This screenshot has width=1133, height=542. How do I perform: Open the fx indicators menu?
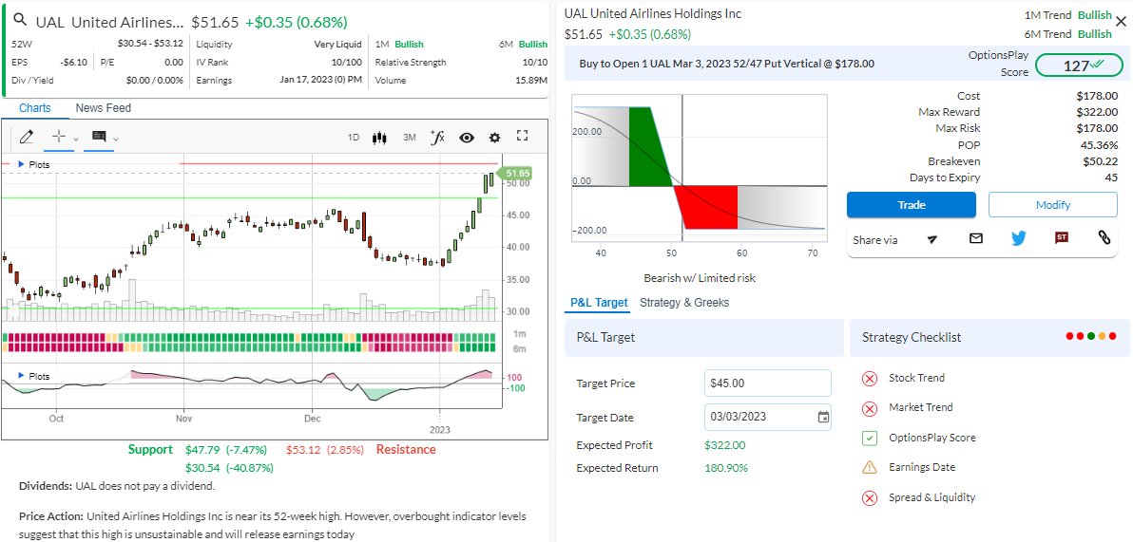click(437, 137)
